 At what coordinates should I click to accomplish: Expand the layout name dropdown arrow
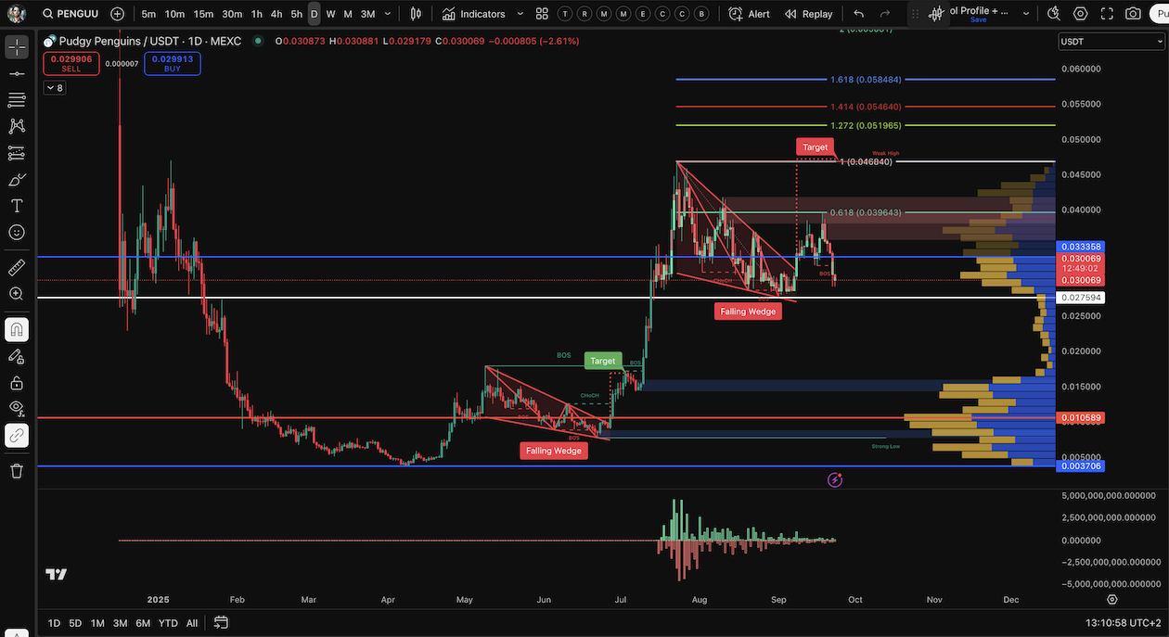[x=1026, y=14]
